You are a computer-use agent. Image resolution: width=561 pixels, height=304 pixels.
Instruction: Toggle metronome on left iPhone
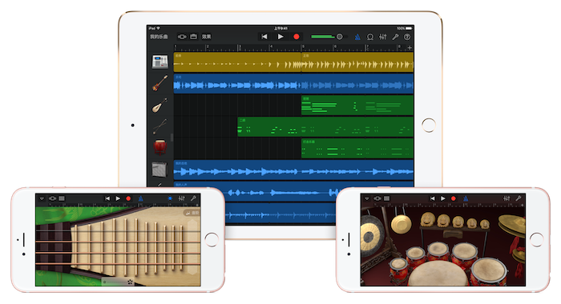click(140, 198)
